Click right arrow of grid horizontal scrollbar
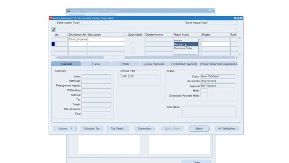Viewport: 289px width, 163px height. click(x=236, y=58)
